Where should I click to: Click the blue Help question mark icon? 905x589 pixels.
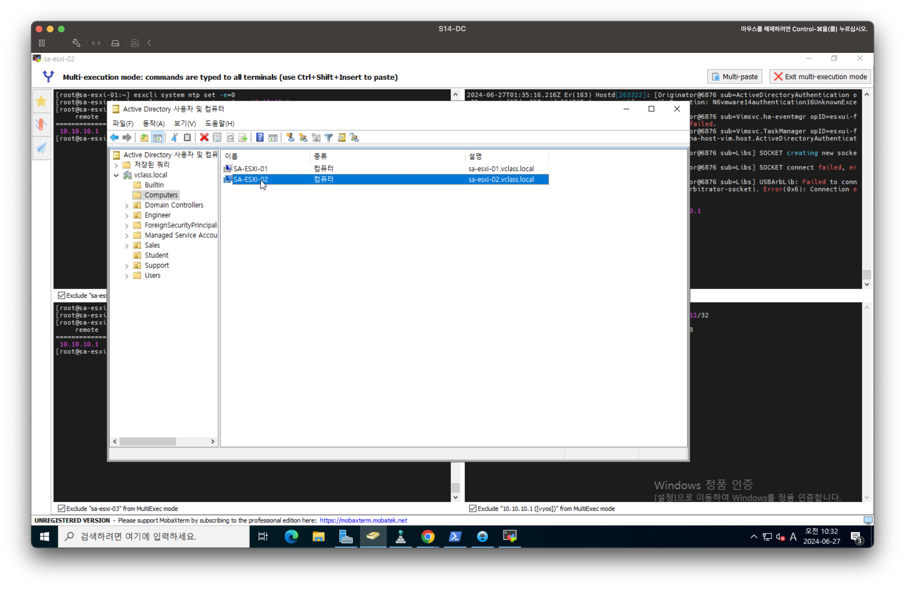click(x=260, y=137)
